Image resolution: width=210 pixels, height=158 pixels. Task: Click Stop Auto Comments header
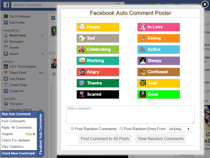pyautogui.click(x=19, y=114)
